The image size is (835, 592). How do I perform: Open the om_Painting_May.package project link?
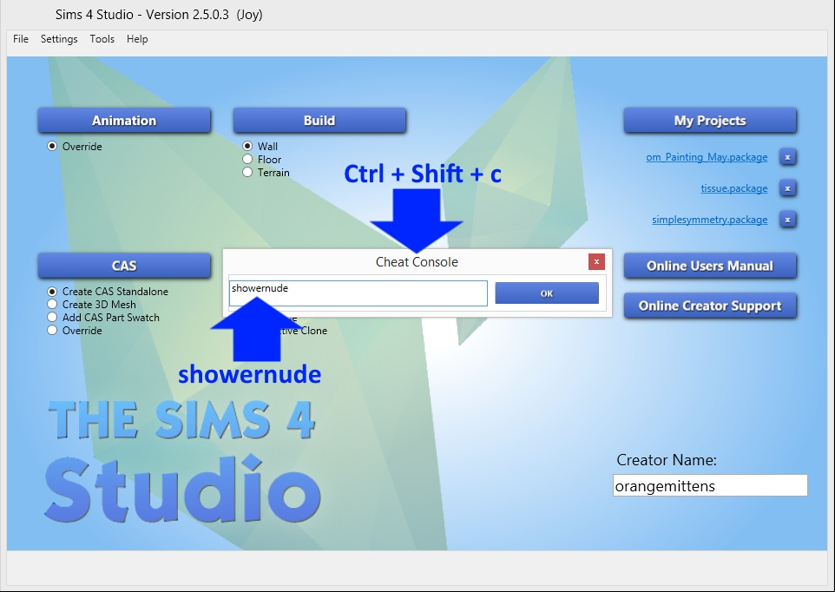(x=707, y=157)
